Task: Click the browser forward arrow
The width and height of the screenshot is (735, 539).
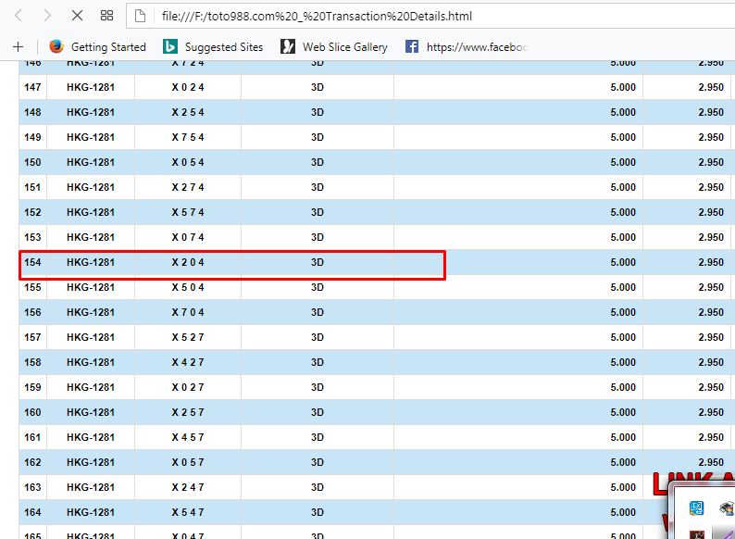Action: click(x=46, y=16)
